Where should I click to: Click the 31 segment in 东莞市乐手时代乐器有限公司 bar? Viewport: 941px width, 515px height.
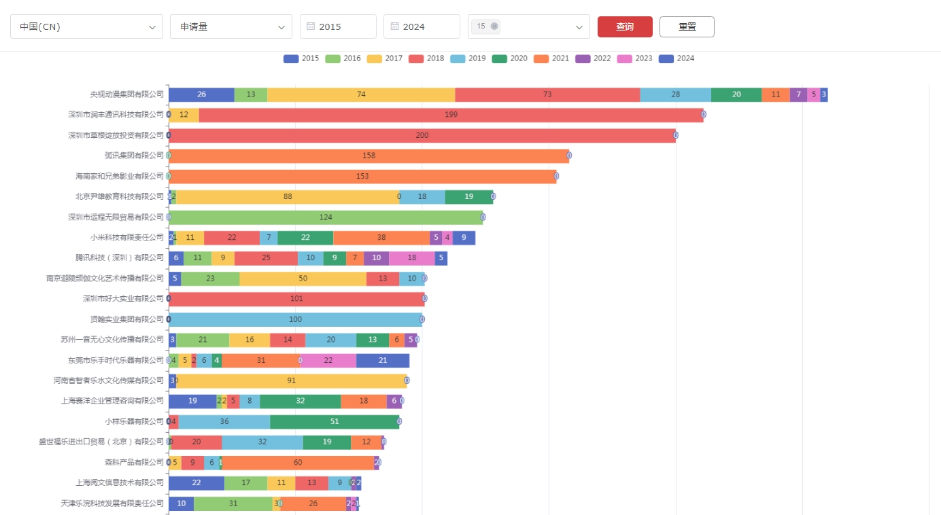tap(261, 360)
